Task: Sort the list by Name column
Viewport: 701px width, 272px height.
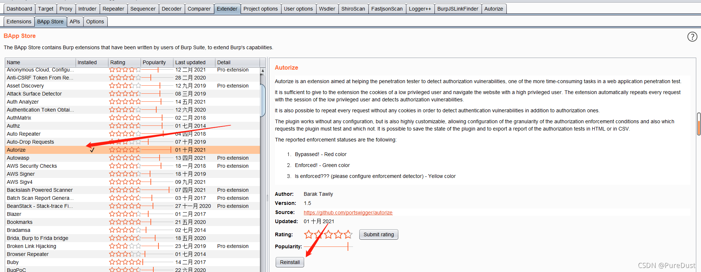Action: pyautogui.click(x=40, y=62)
